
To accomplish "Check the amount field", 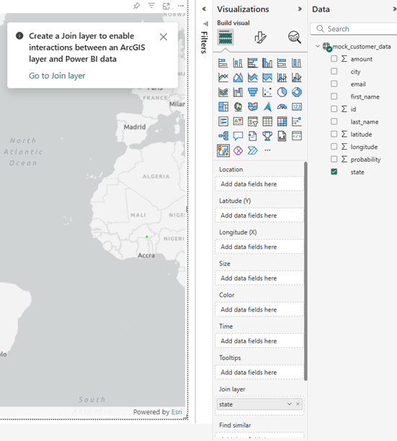I will coord(334,58).
